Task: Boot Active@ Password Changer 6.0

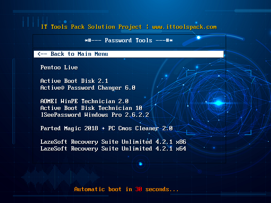Action: click(88, 88)
